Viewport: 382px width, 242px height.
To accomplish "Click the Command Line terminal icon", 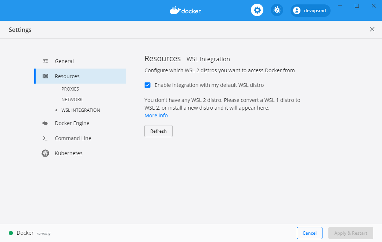I will 45,138.
